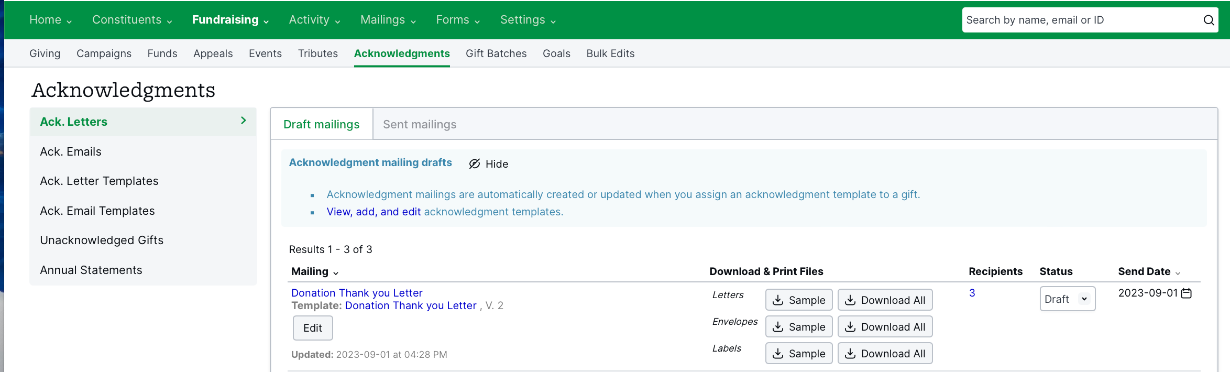Switch to Sent mailings tab
The image size is (1230, 372).
(x=420, y=124)
